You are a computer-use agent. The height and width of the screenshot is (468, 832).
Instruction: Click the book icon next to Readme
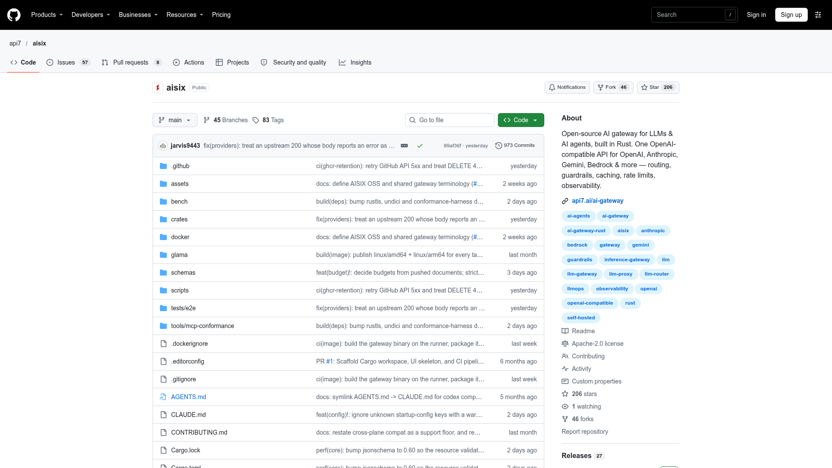(565, 331)
